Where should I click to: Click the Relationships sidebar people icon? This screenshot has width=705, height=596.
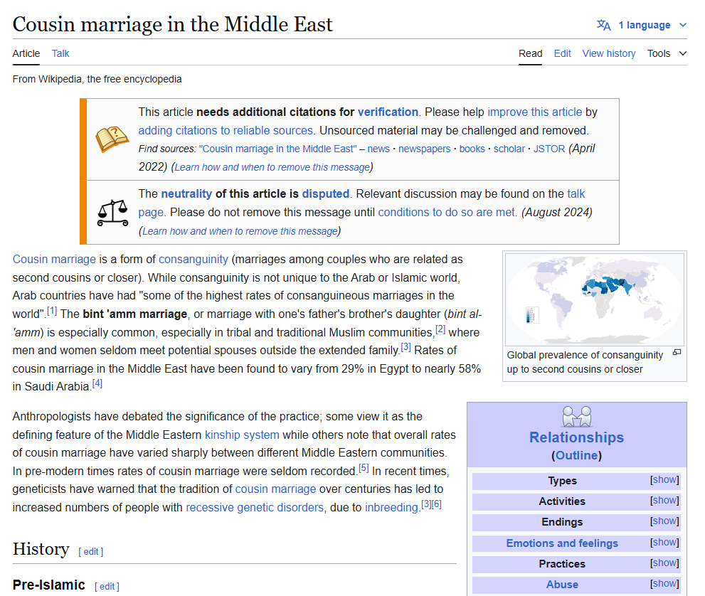pos(576,417)
